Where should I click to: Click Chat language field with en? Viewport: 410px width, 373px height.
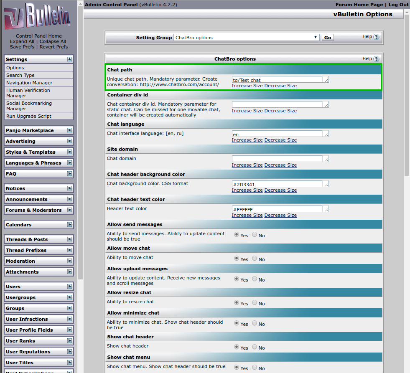[280, 134]
